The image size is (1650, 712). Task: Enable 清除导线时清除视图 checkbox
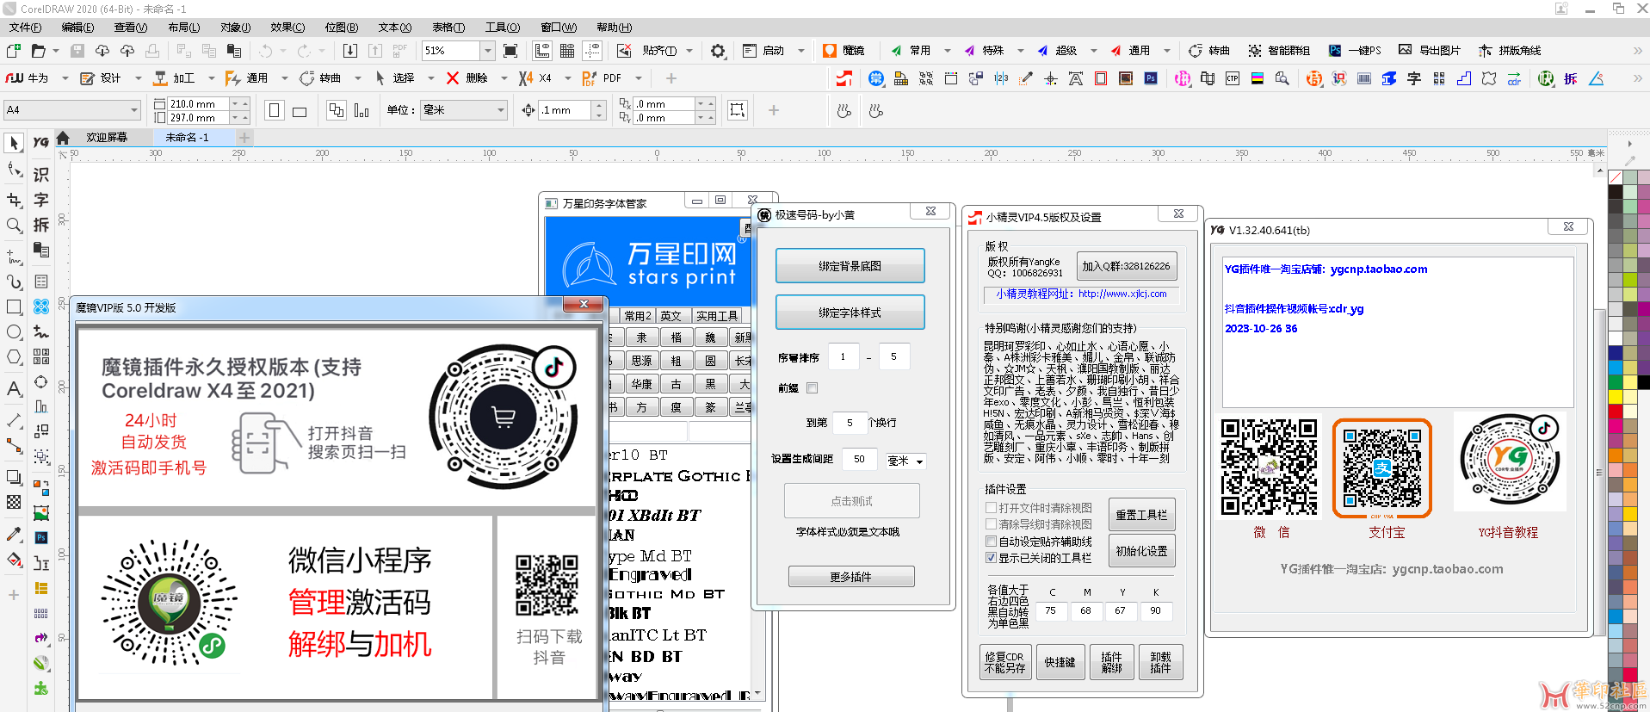click(991, 524)
